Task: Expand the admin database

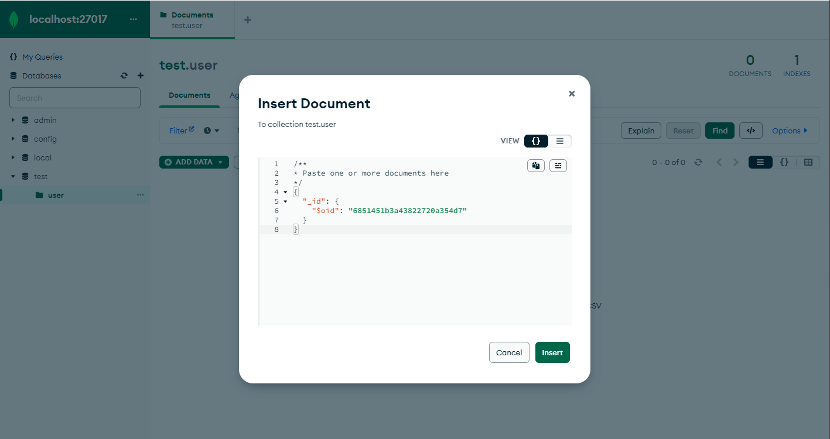Action: [13, 120]
